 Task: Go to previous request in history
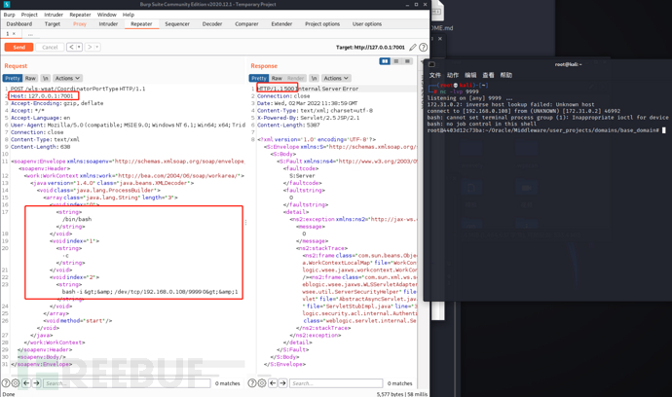71,47
